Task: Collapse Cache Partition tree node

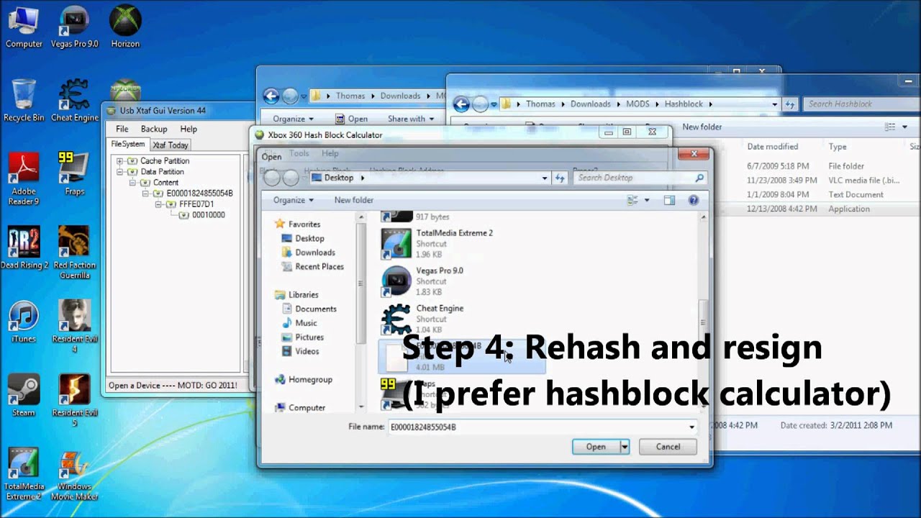Action: [x=120, y=161]
